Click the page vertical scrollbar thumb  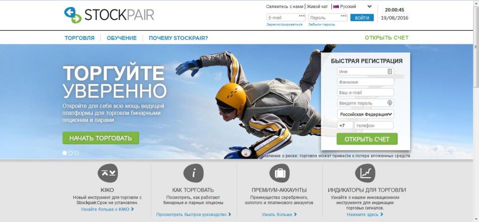[476, 46]
